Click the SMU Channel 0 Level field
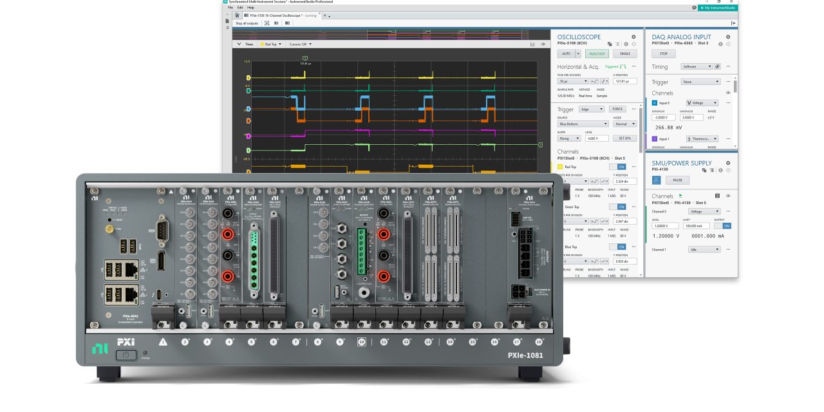The image size is (824, 412). [x=664, y=226]
